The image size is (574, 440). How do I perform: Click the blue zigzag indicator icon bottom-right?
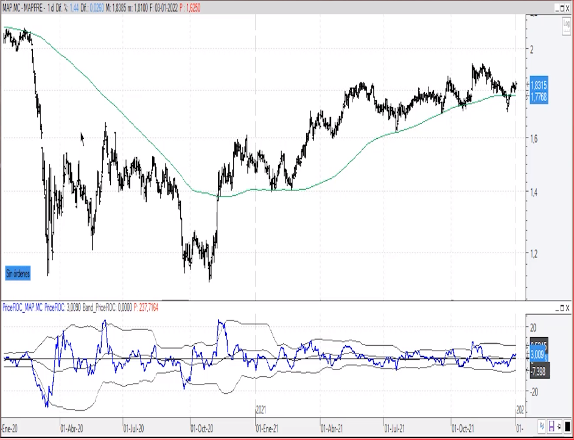(x=542, y=427)
